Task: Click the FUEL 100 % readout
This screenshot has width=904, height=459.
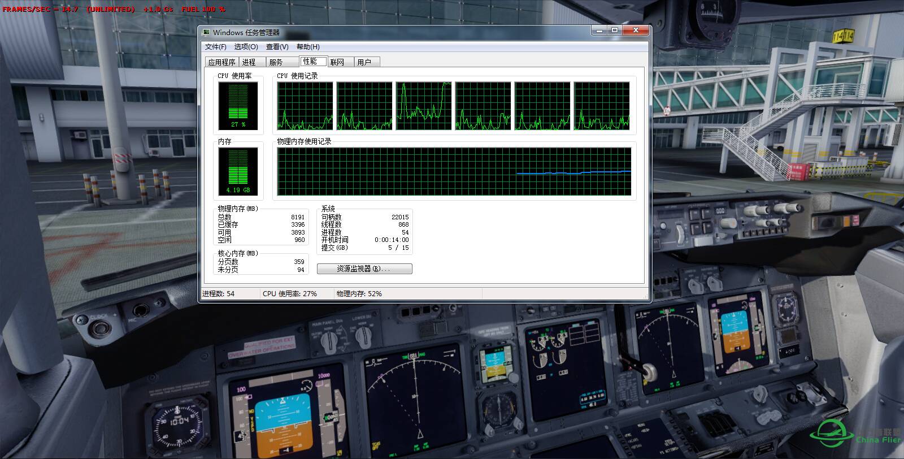Action: pos(203,10)
